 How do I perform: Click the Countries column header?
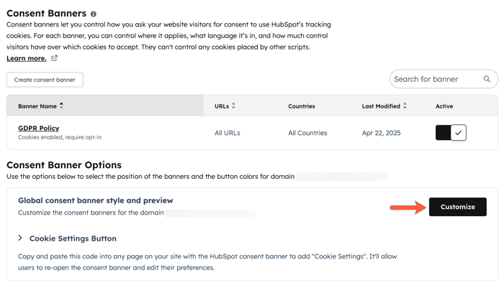coord(302,106)
